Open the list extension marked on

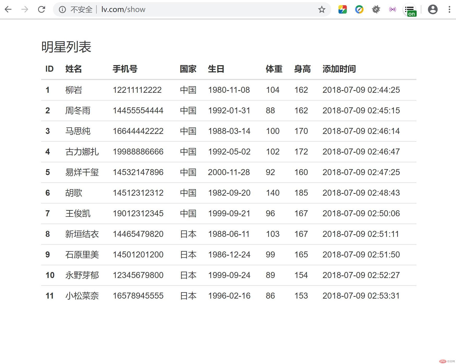[x=410, y=10]
